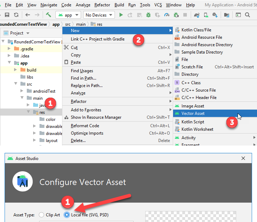The height and width of the screenshot is (222, 257).
Task: Click Delete... in context menu
Action: tap(117, 140)
